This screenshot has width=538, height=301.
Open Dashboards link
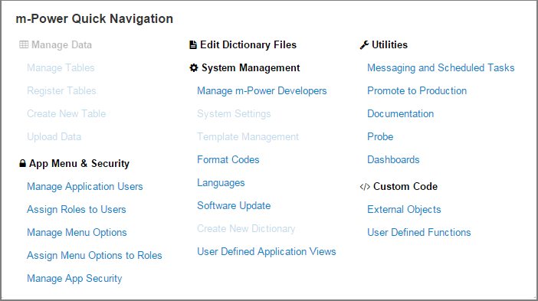point(393,160)
